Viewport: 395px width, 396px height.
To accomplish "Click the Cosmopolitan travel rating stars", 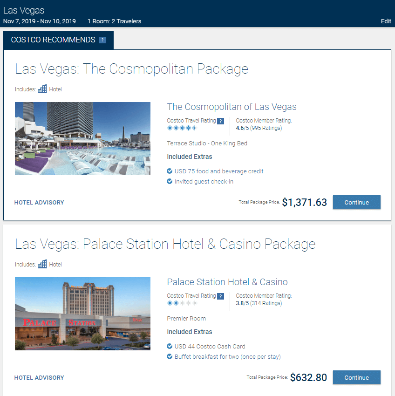I will 182,128.
